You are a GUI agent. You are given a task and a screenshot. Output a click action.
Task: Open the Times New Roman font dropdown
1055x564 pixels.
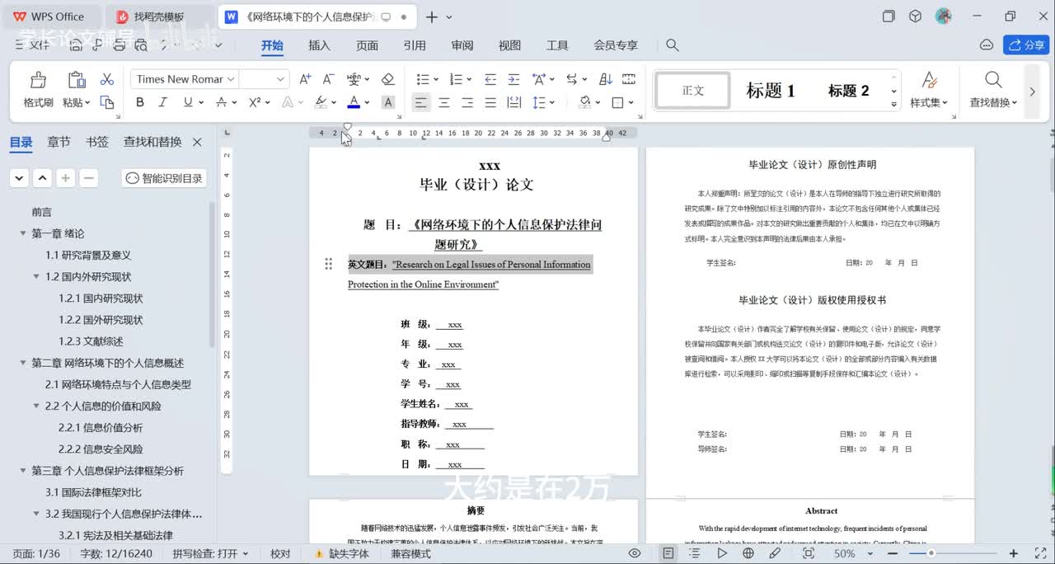click(231, 79)
